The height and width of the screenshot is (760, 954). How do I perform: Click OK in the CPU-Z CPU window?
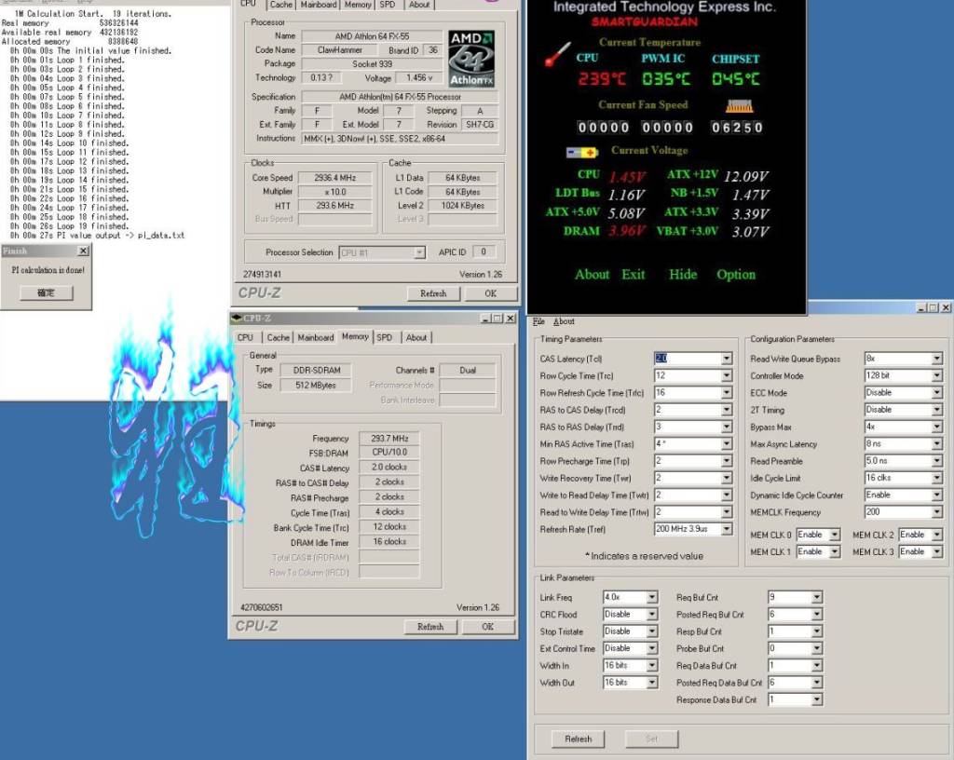(x=490, y=293)
